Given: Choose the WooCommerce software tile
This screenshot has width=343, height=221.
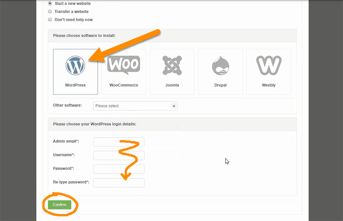Looking at the screenshot, I should point(124,72).
